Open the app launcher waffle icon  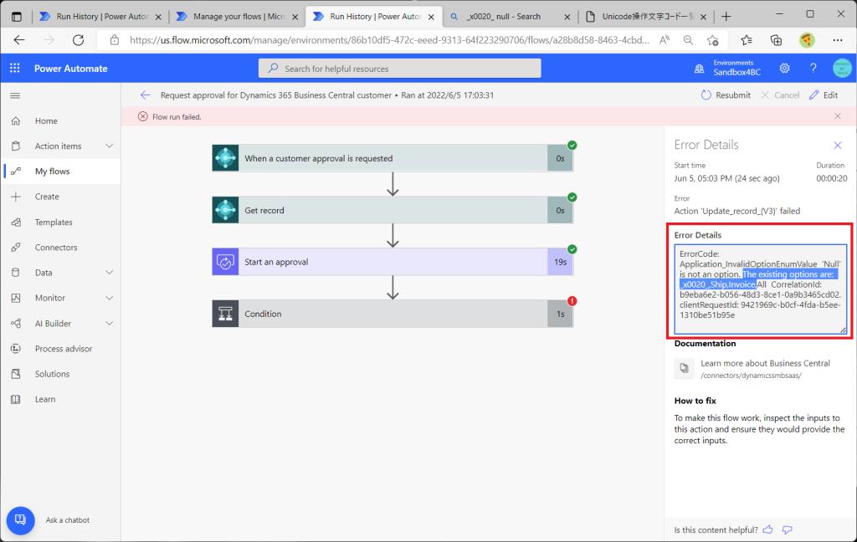tap(15, 69)
